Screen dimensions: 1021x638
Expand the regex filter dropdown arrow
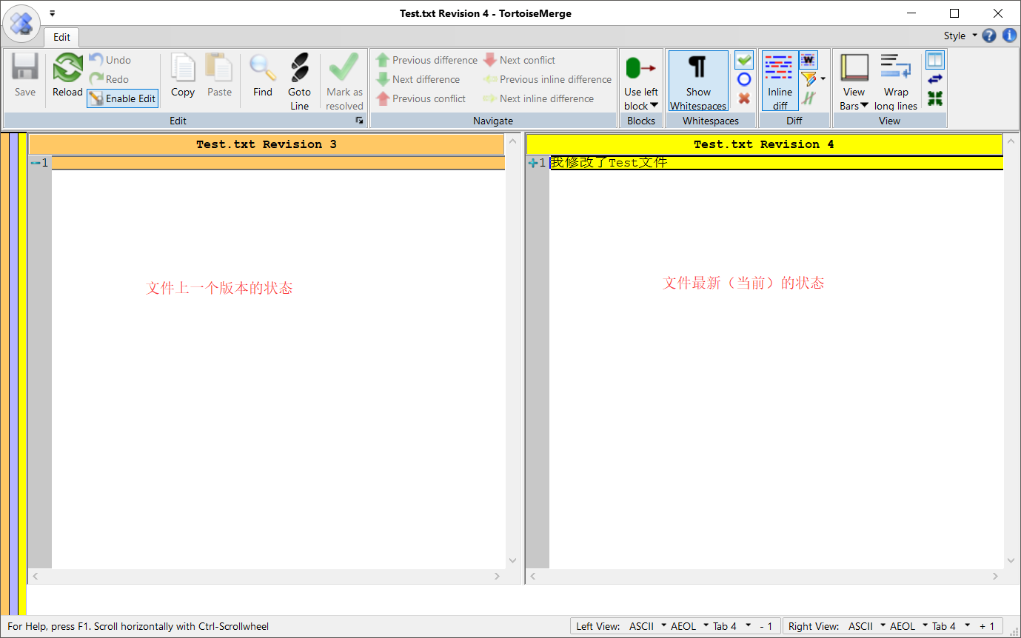[x=823, y=79]
